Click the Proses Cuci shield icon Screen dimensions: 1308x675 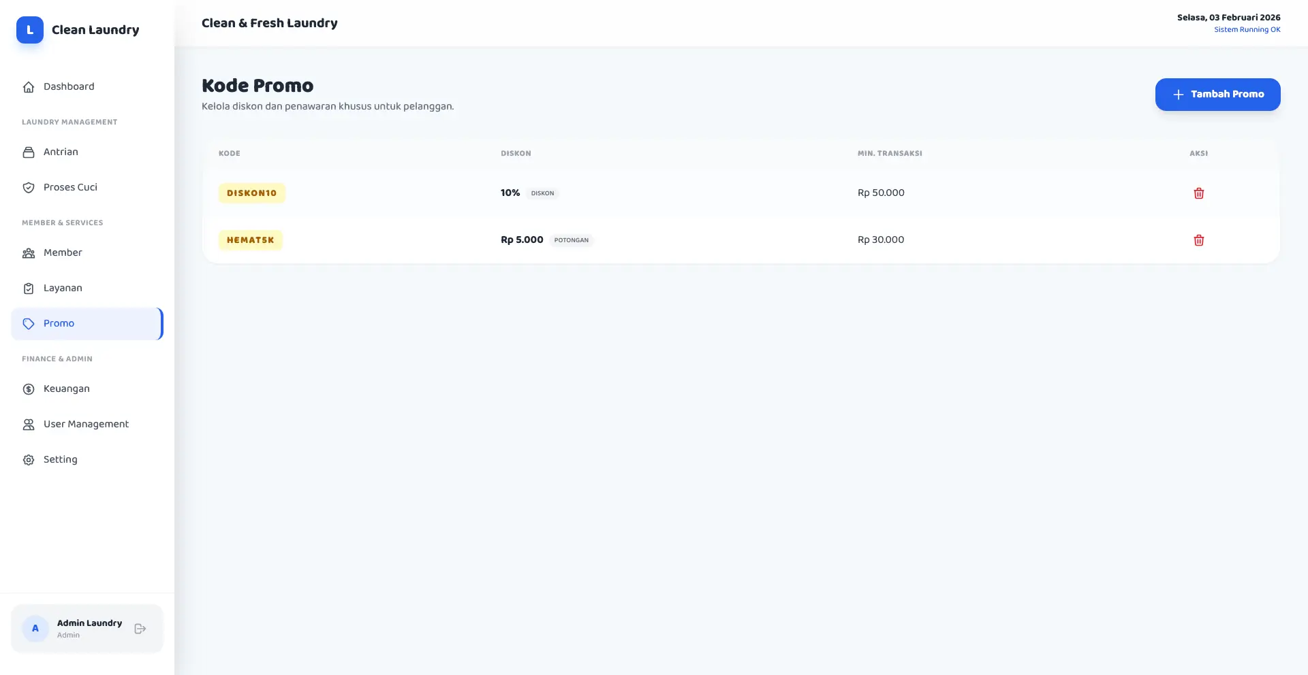29,188
